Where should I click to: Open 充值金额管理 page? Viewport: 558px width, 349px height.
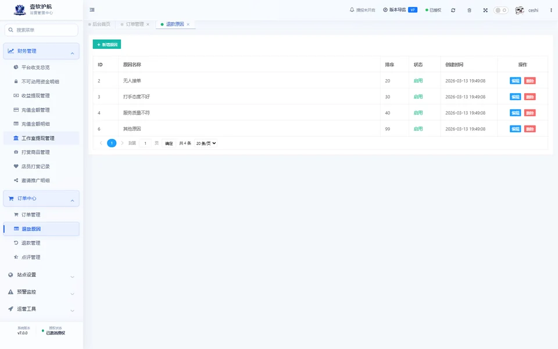(41, 110)
